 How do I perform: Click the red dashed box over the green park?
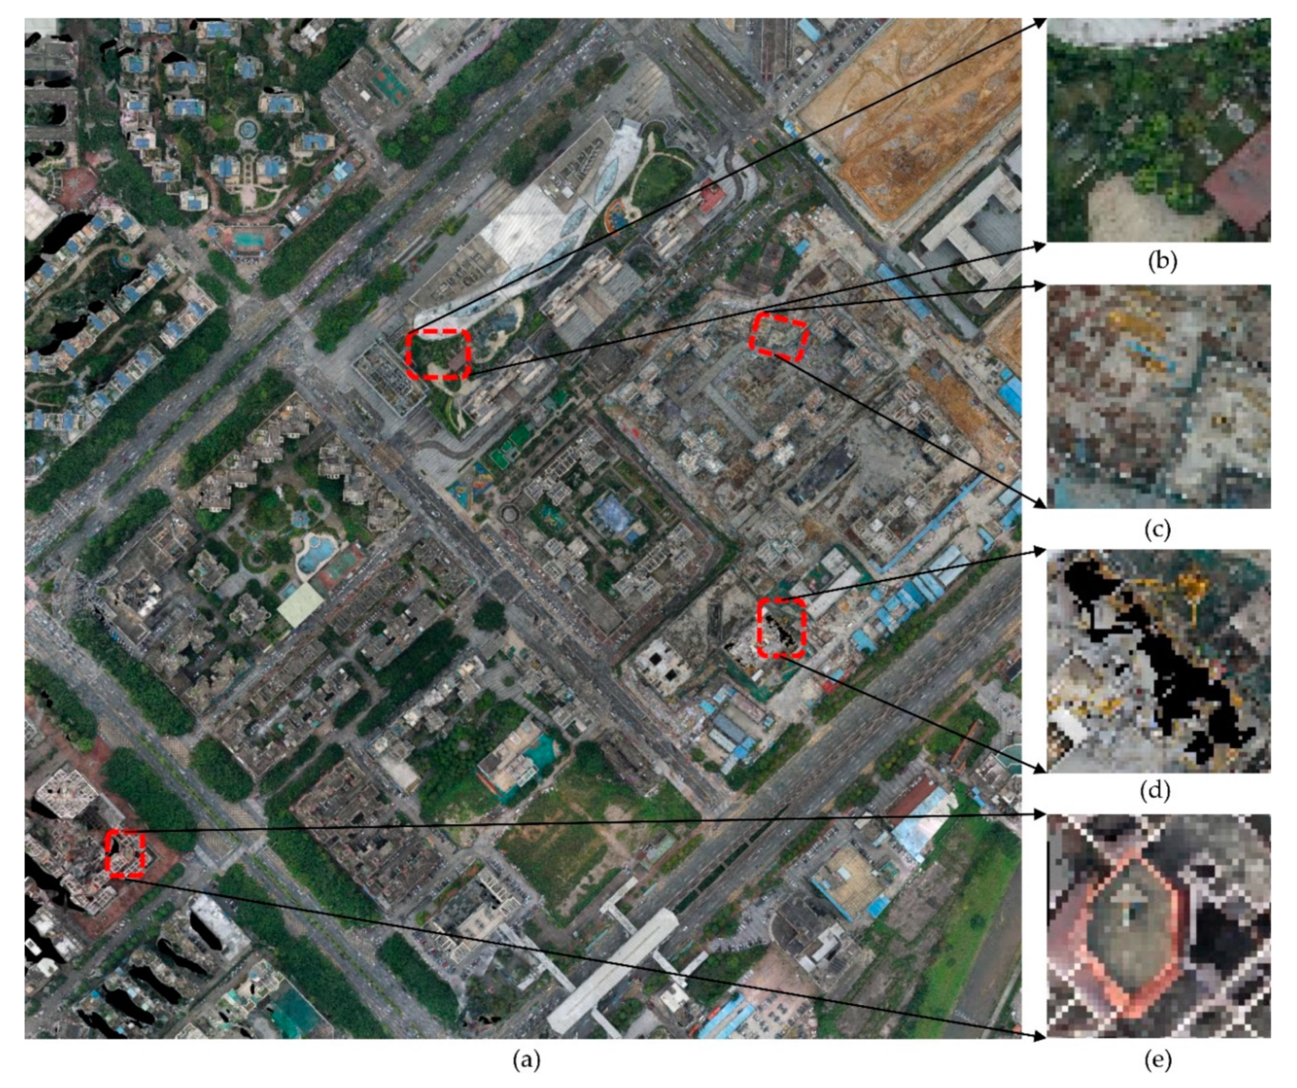pyautogui.click(x=438, y=354)
